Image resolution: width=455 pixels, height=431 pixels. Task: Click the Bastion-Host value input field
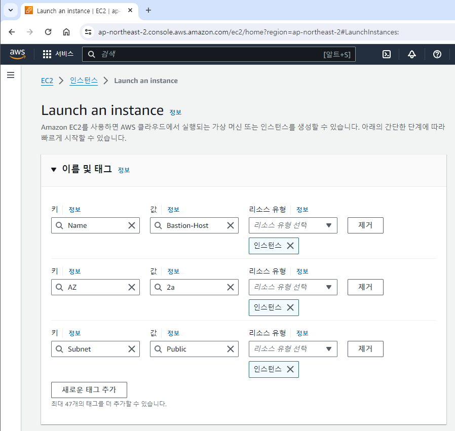194,225
